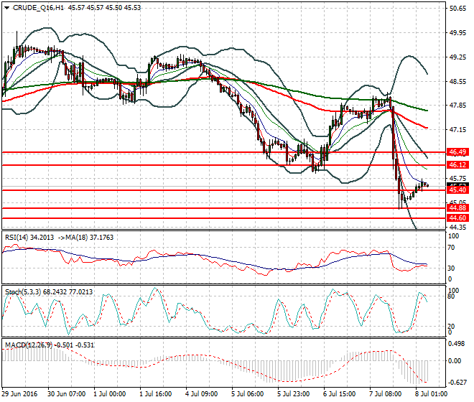474x402 pixels.
Task: Click the MACD scale value 0.498
Action: point(456,343)
